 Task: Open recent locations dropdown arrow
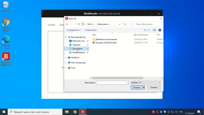coord(76,24)
